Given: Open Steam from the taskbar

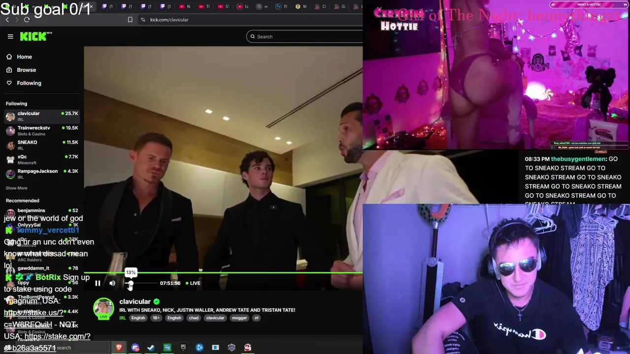Looking at the screenshot, I should coord(151,348).
